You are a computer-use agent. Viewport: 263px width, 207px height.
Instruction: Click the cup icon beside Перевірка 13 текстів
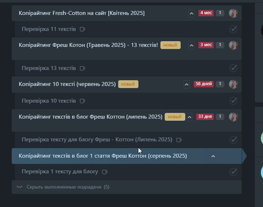tap(82, 69)
